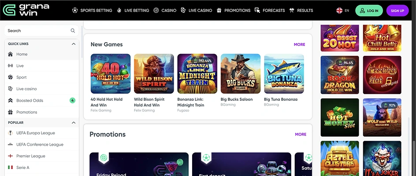Click the Boosted Odds arrows icon
Screen dimensions: 416x176
click(10, 100)
